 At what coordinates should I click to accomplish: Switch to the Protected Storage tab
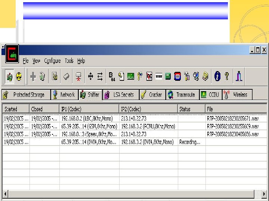coord(26,95)
